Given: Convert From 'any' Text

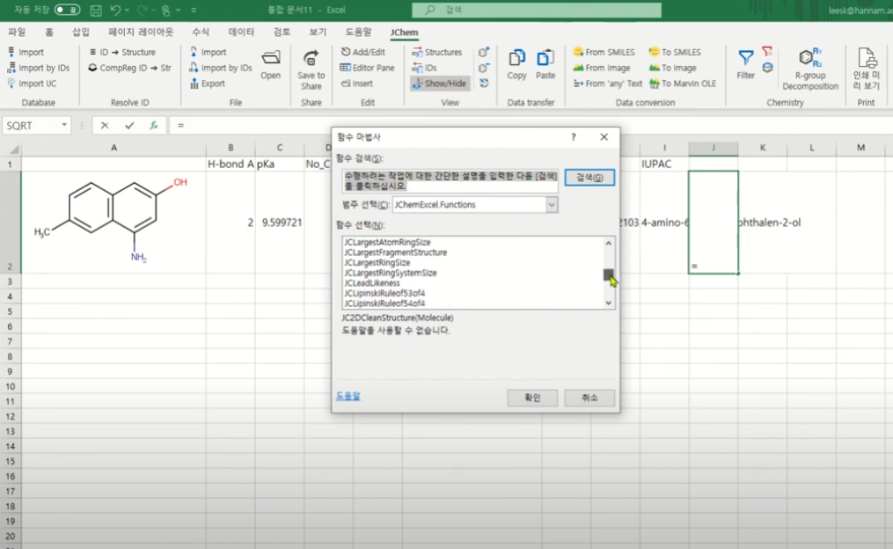Looking at the screenshot, I should tap(607, 84).
